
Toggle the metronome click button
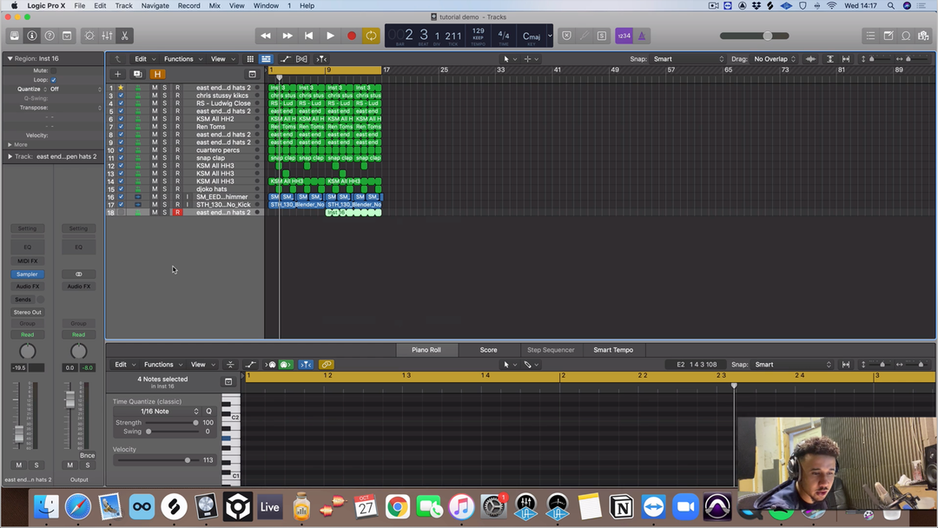(642, 36)
